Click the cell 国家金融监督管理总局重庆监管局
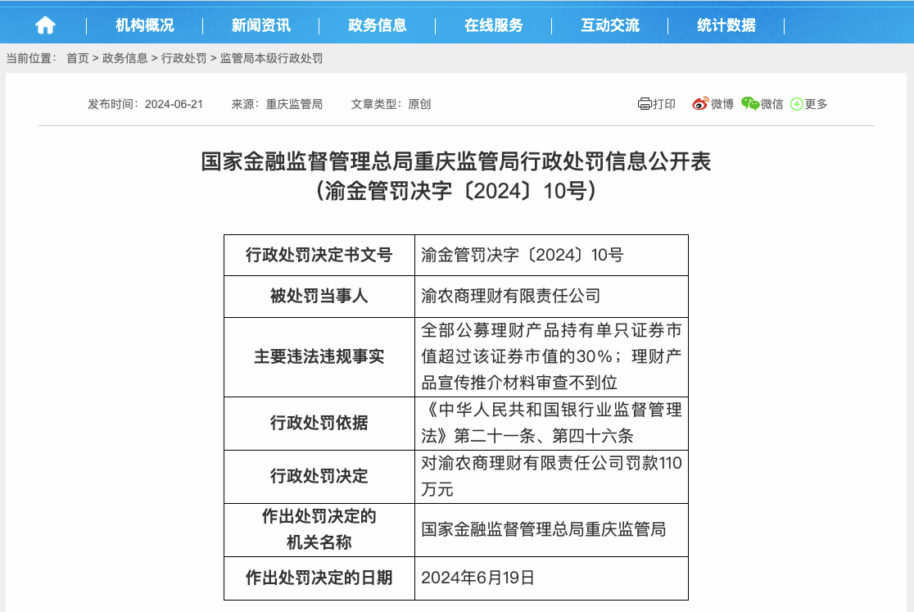Viewport: 914px width, 612px height. 551,530
